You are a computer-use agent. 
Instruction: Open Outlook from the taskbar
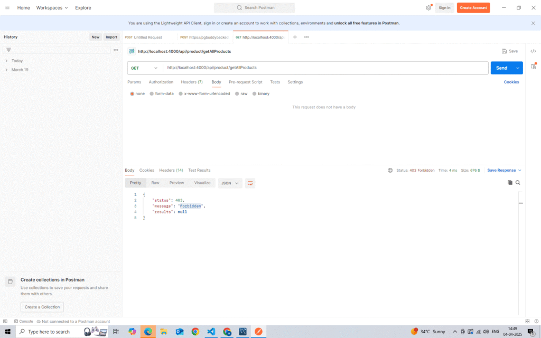pos(180,332)
